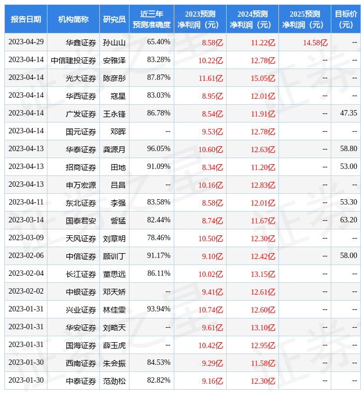The width and height of the screenshot is (361, 394).
Task: Click researcher name 范劲松
Action: pos(114,382)
